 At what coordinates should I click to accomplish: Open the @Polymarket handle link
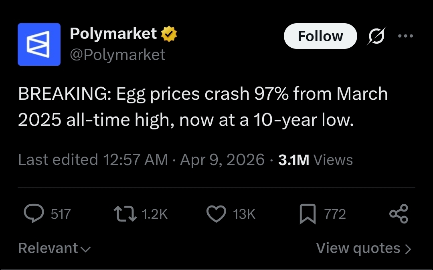(x=117, y=54)
